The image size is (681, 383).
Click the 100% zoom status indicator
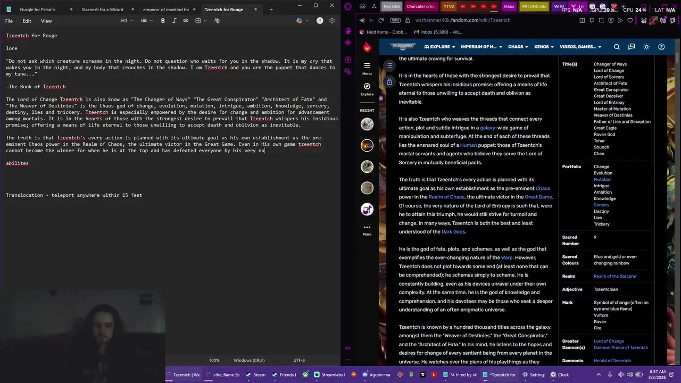click(x=214, y=360)
